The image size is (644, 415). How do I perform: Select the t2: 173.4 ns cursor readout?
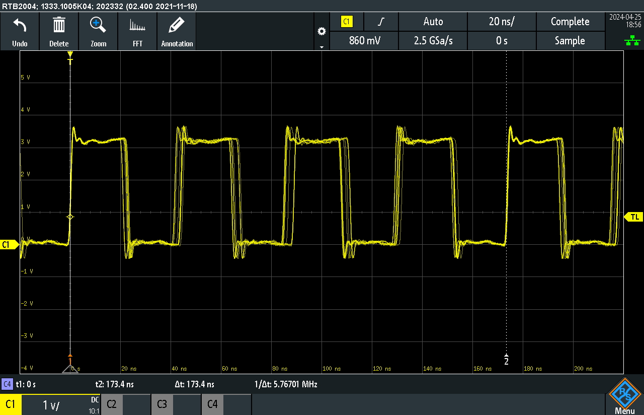point(114,384)
